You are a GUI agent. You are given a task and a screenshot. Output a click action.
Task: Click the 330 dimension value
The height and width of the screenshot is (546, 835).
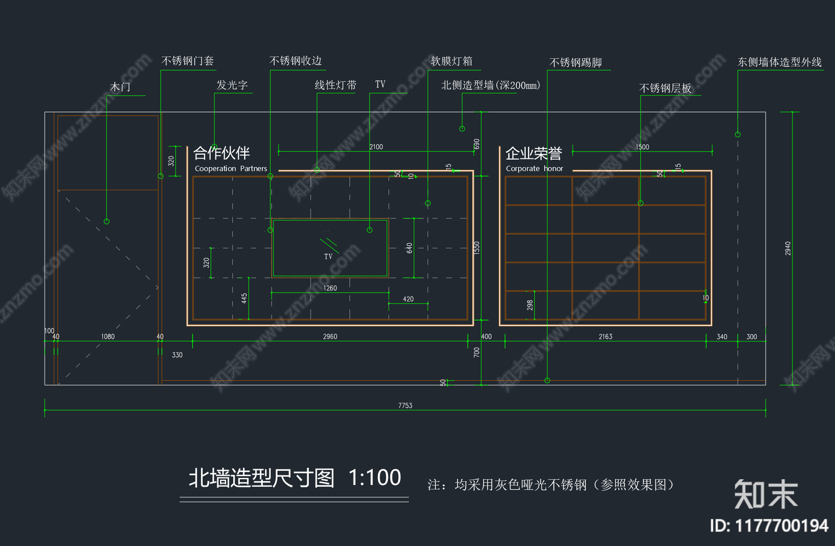[x=177, y=355]
